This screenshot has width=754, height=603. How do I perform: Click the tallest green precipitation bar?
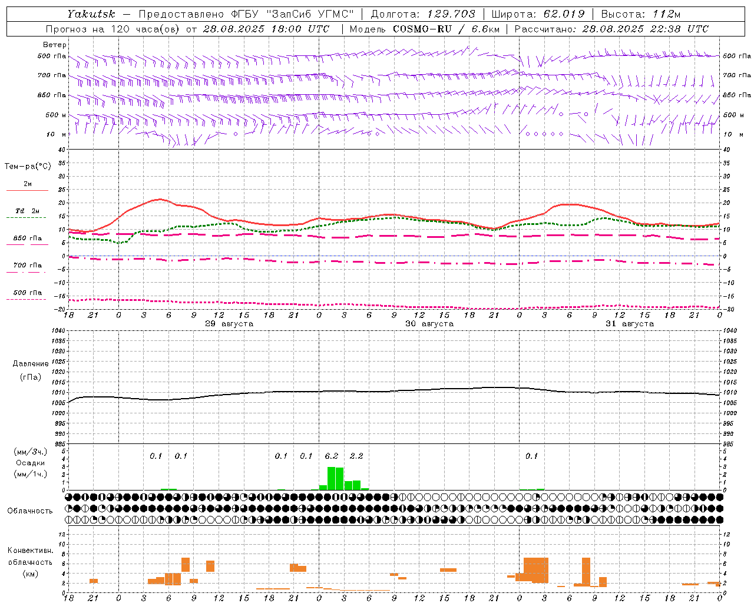pyautogui.click(x=331, y=478)
